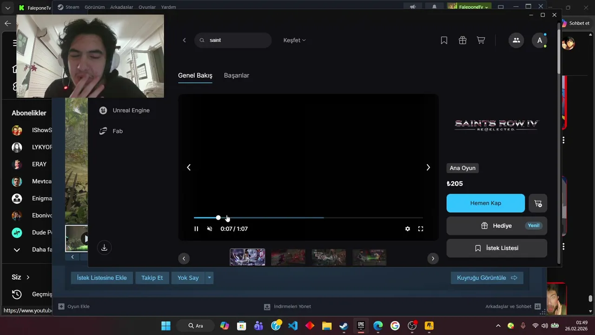Viewport: 595px width, 335px height.
Task: Click the Hediye gift button
Action: coord(497,226)
